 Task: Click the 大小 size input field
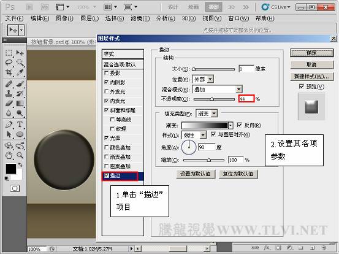[x=246, y=69]
